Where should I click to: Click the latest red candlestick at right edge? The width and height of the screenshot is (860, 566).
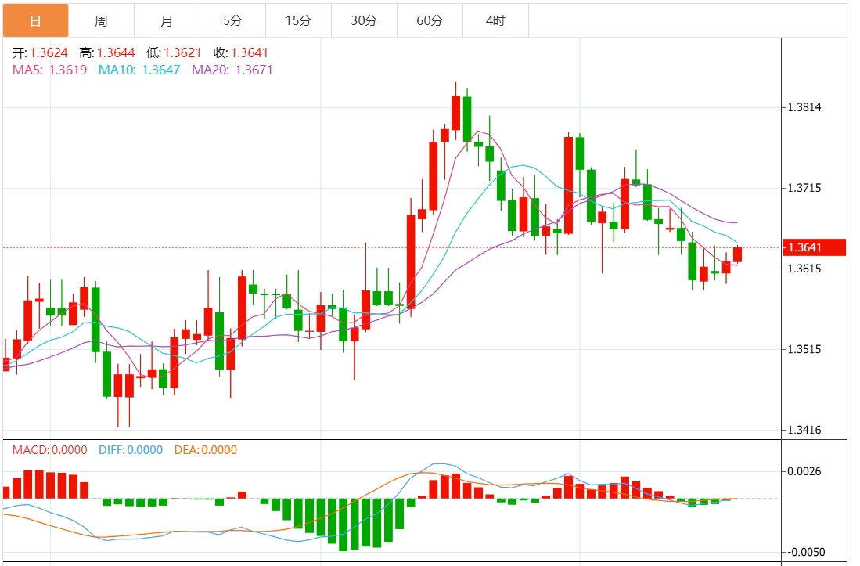[x=737, y=254]
